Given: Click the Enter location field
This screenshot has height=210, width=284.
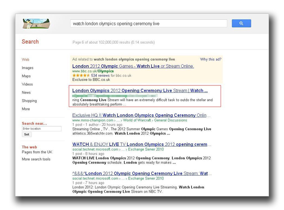Looking at the screenshot, I should pyautogui.click(x=41, y=129).
